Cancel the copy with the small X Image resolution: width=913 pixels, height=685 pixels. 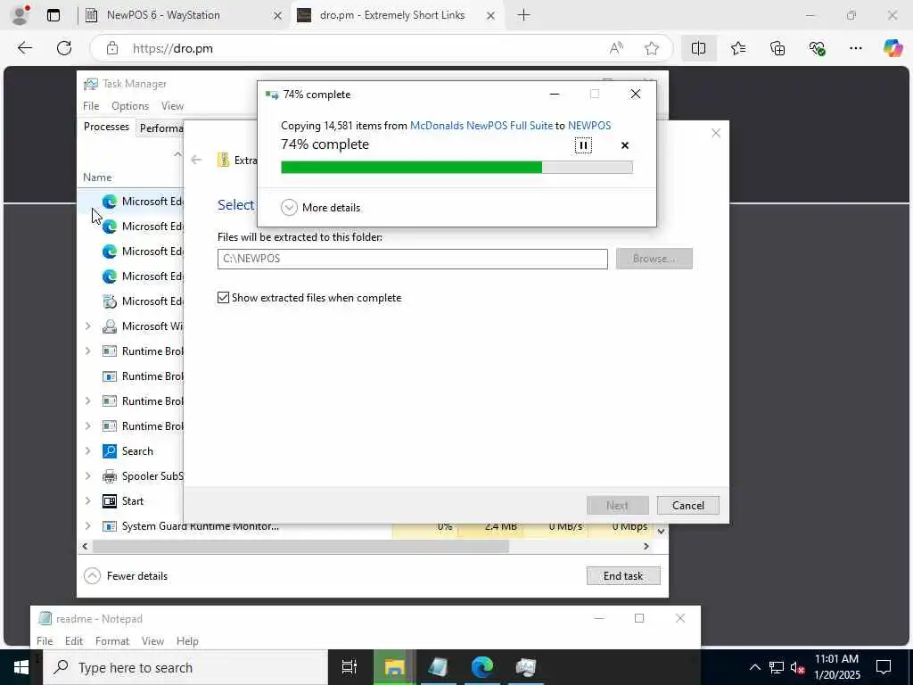(625, 145)
